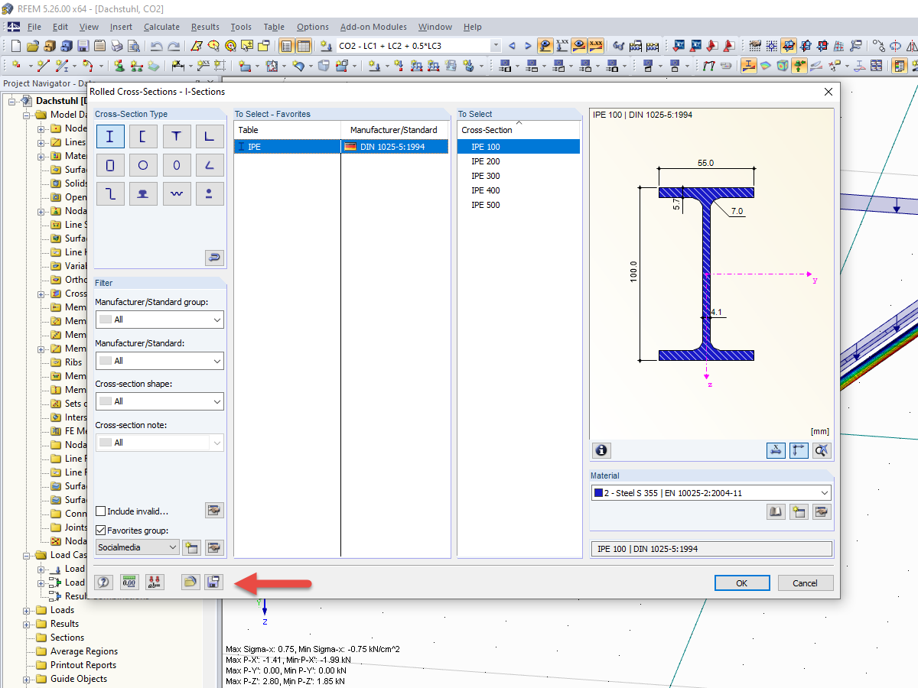Create new material icon
The height and width of the screenshot is (688, 918).
coord(799,512)
